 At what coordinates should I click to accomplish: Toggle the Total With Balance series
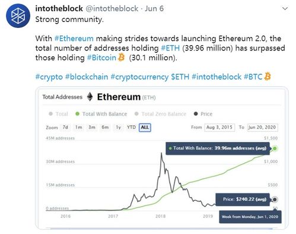[x=101, y=114]
